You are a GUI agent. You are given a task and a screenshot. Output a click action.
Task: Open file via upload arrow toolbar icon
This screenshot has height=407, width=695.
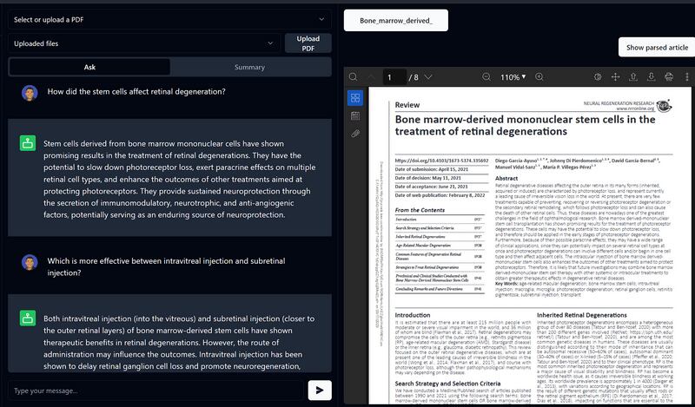click(x=632, y=77)
